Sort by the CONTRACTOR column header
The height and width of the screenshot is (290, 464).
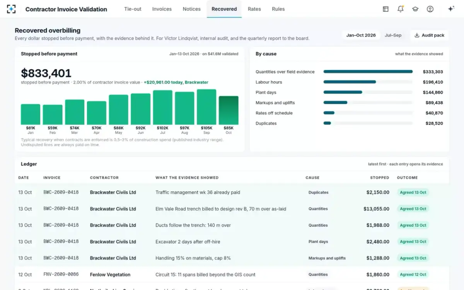point(104,178)
